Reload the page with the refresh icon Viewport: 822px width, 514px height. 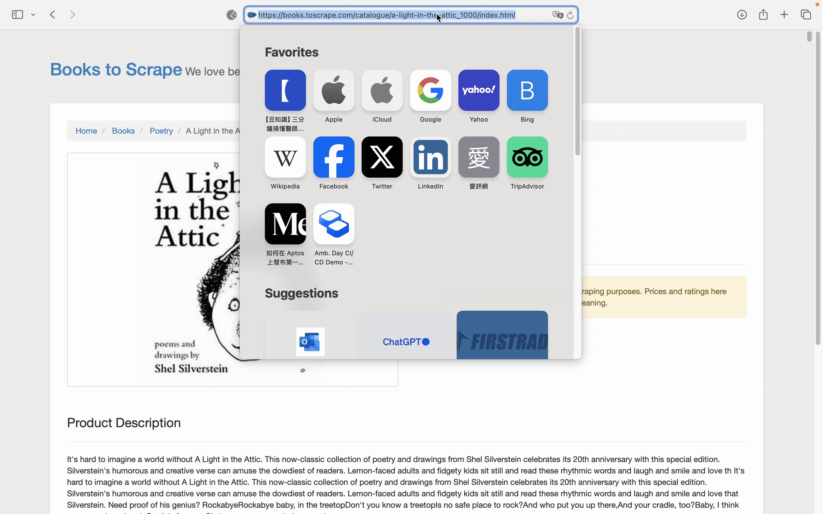(x=570, y=15)
